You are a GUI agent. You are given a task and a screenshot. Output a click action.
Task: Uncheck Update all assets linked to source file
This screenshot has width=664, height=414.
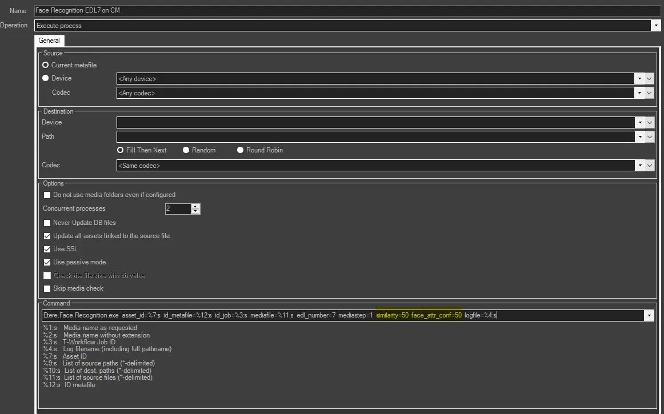coord(47,236)
